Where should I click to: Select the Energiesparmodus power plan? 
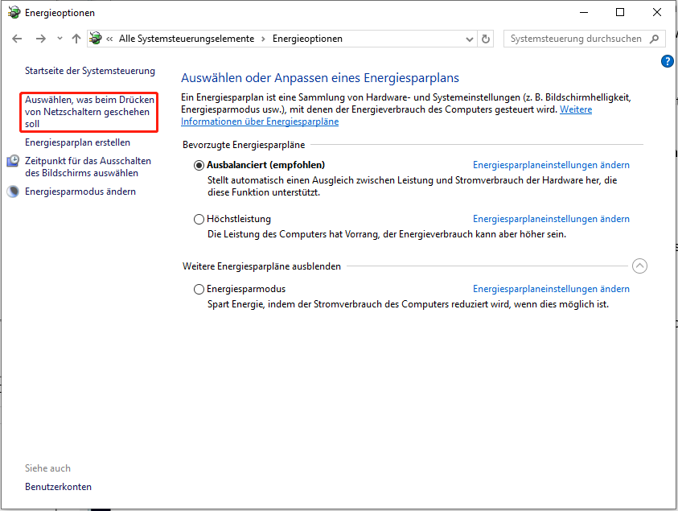click(199, 289)
